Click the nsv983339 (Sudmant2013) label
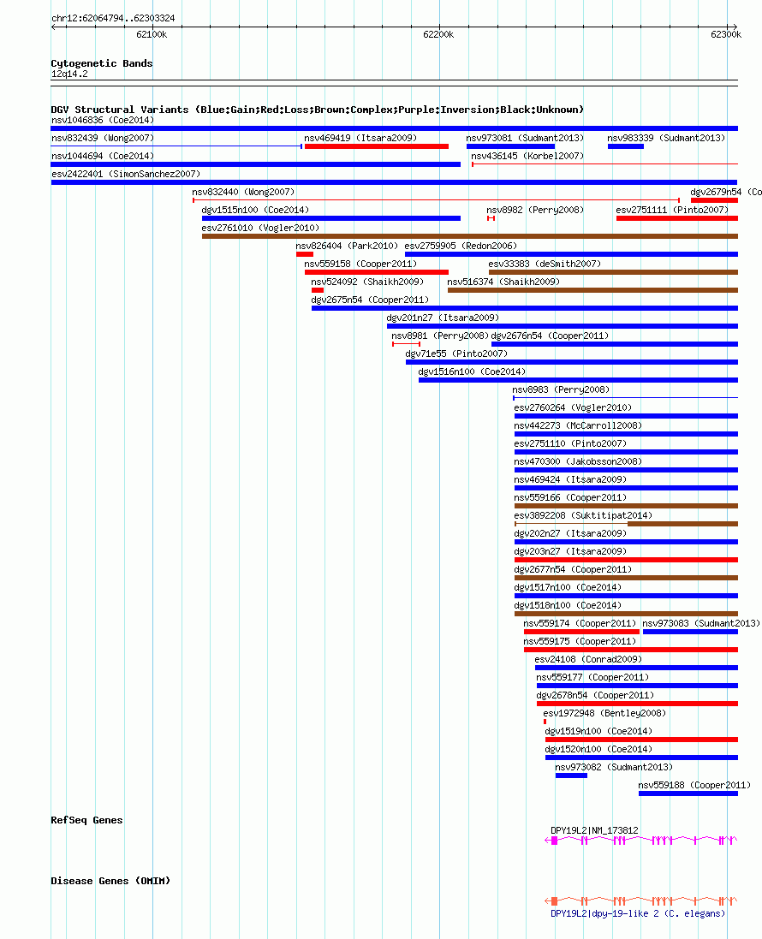The width and height of the screenshot is (762, 939). (x=665, y=138)
